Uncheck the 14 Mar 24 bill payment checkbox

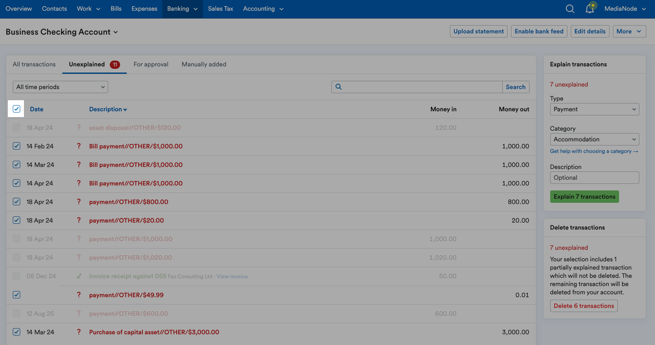click(x=17, y=164)
